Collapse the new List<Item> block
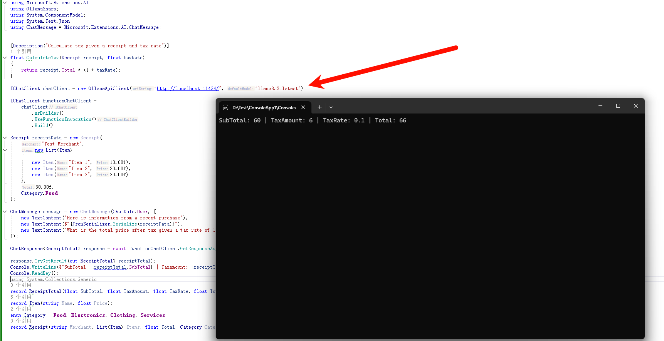This screenshot has height=341, width=664. coord(5,150)
